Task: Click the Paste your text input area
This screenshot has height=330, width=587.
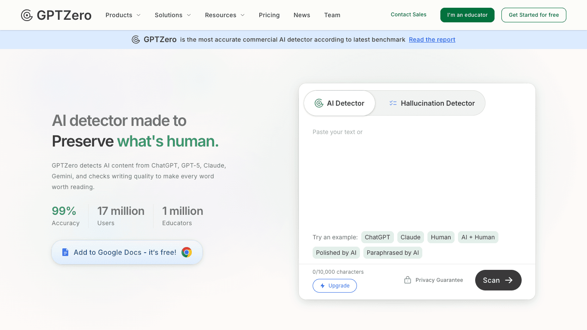Action: point(417,172)
